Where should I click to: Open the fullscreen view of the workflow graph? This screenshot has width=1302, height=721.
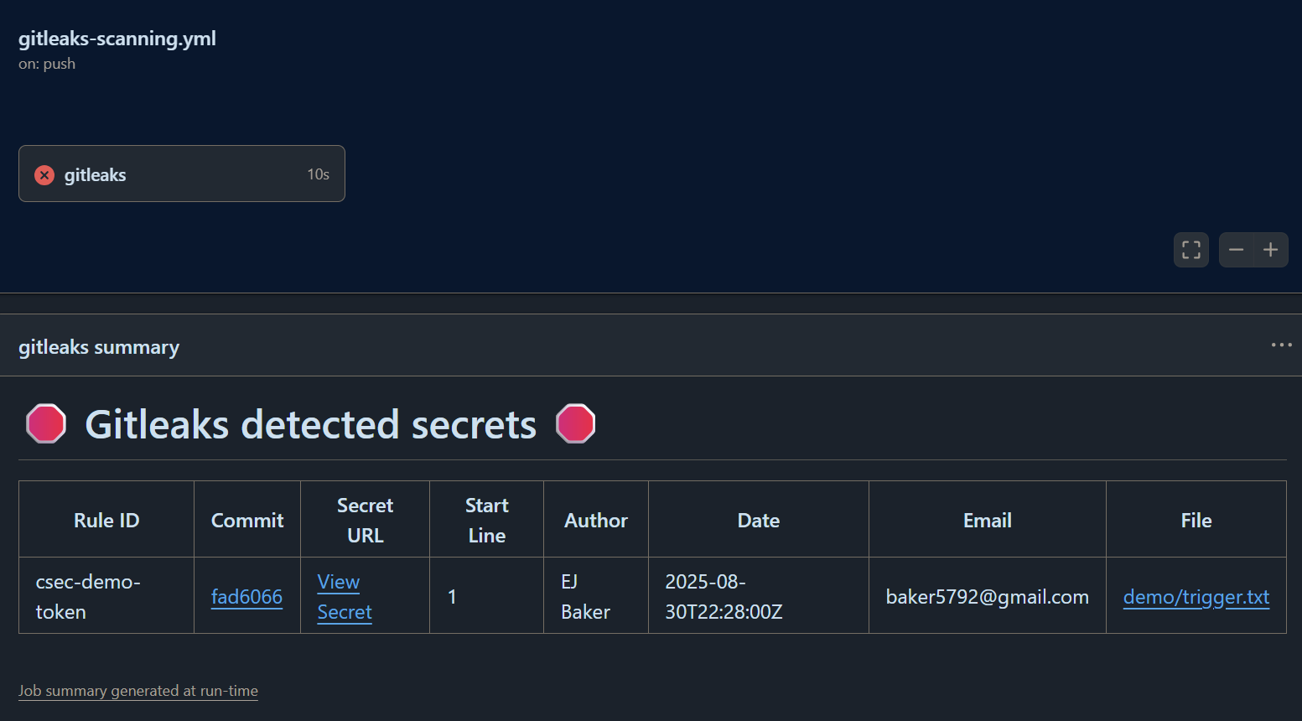1190,250
